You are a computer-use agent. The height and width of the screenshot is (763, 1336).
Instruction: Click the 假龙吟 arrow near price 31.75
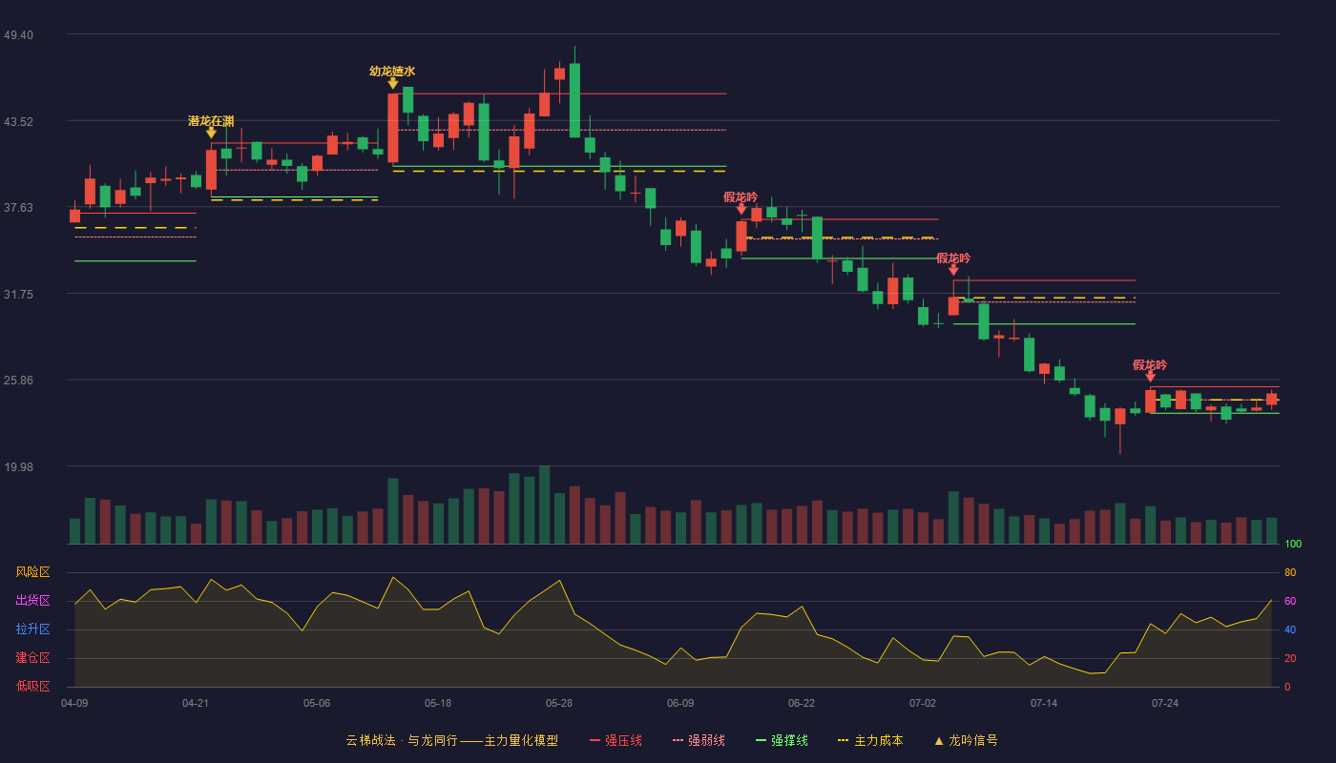[953, 270]
